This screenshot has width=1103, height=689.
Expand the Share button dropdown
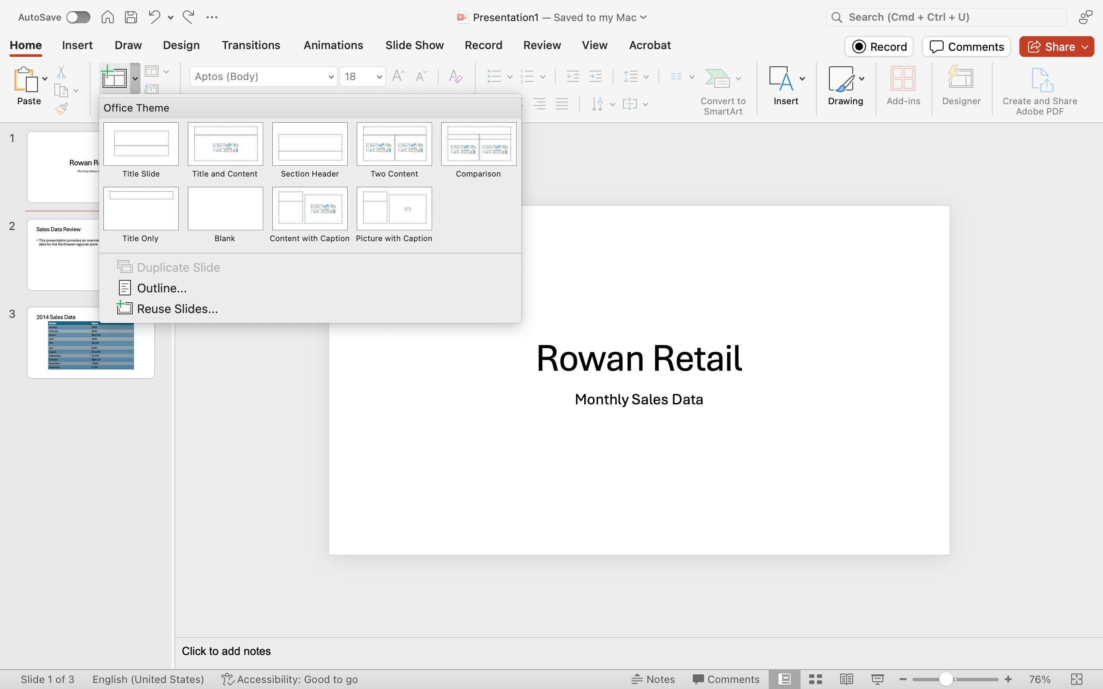[1085, 47]
